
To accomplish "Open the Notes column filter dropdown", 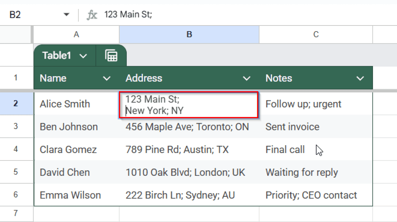I will tap(360, 78).
